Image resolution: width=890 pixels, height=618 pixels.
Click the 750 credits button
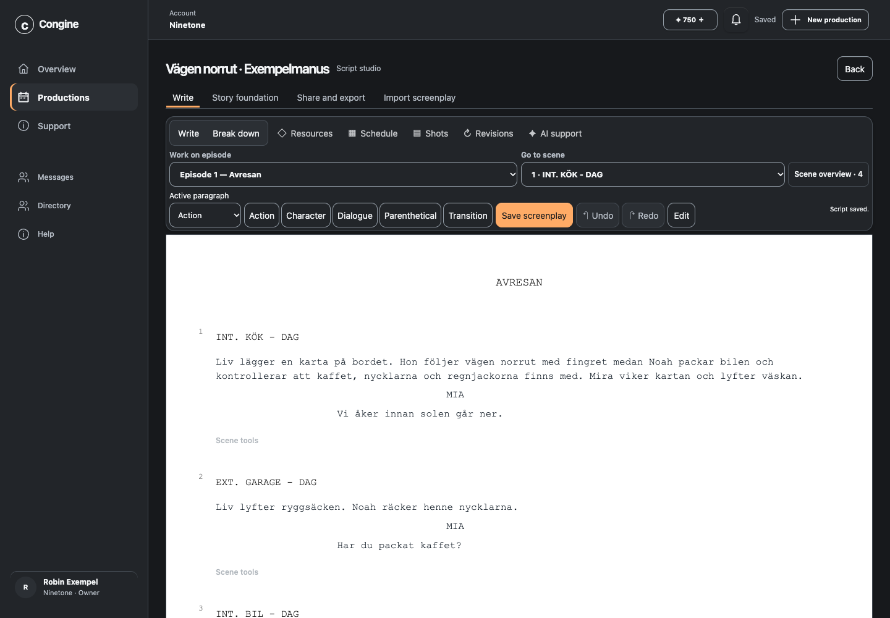[x=690, y=20]
